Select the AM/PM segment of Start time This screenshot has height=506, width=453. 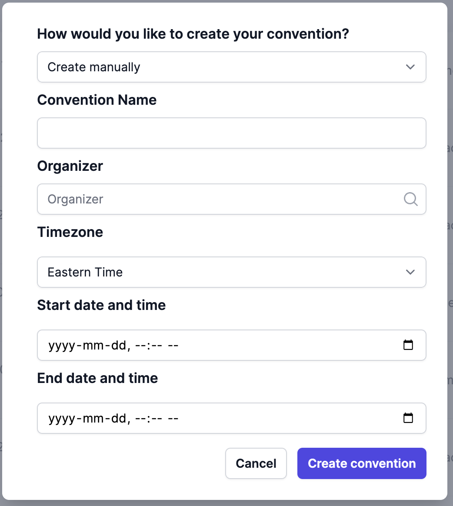click(x=173, y=346)
